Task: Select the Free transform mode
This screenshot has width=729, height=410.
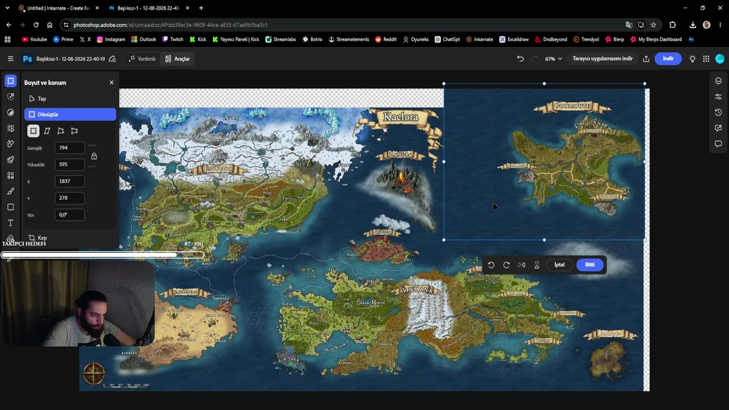Action: 33,131
